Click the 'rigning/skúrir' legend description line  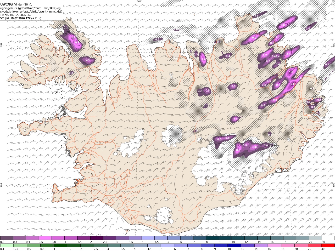point(31,8)
